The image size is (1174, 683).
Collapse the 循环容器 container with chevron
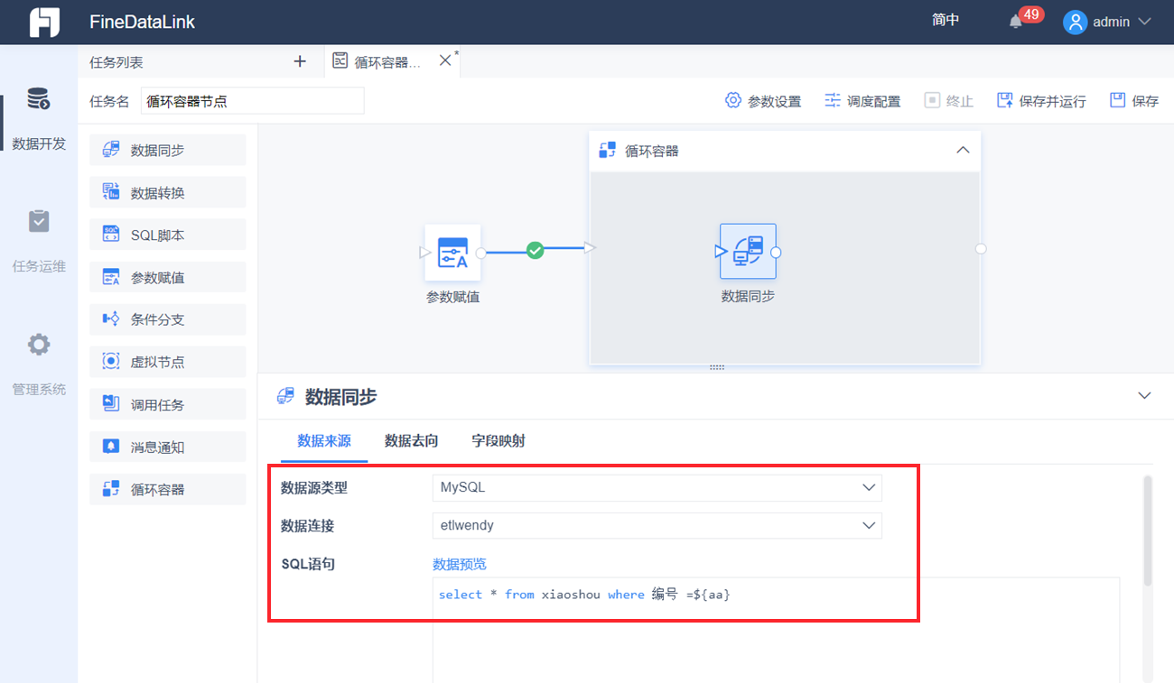963,150
